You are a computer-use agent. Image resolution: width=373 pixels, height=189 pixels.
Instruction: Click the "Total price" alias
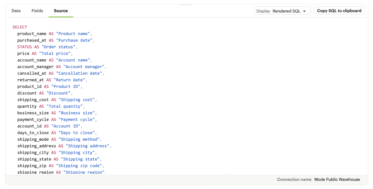tap(55, 54)
